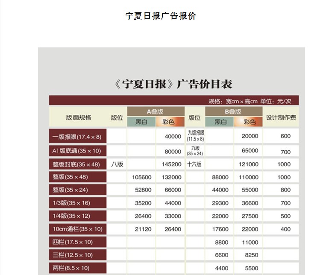
Task: Click the 四栏(17.5×10) row label
Action: pos(77,243)
